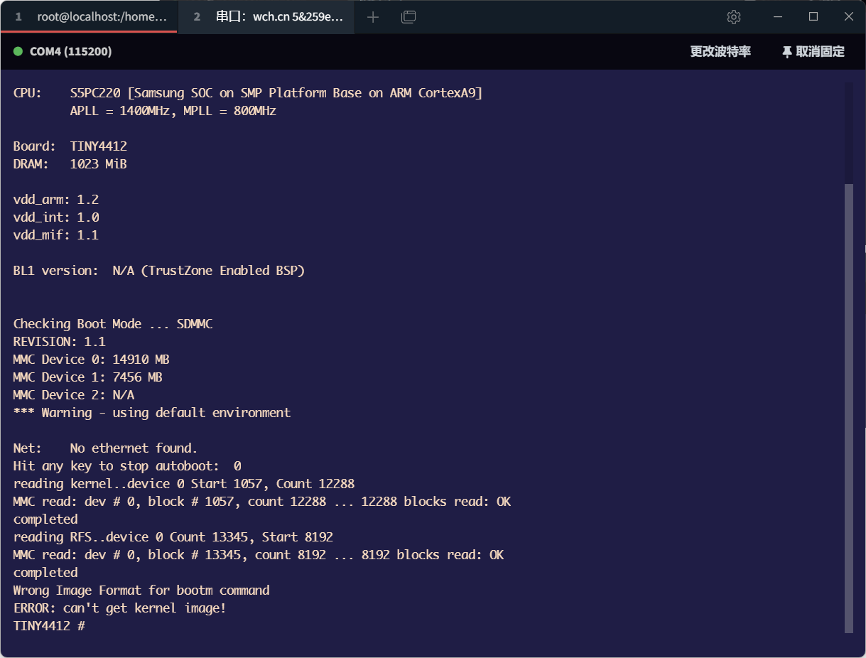
Task: Click the "Wrong Image Format for bootm command" text
Action: [141, 590]
